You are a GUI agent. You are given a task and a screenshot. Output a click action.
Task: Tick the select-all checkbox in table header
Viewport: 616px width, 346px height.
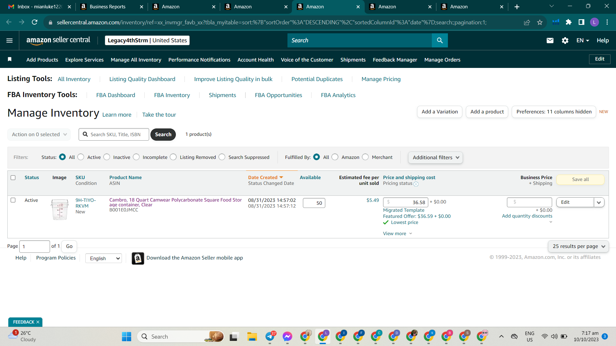tap(13, 177)
